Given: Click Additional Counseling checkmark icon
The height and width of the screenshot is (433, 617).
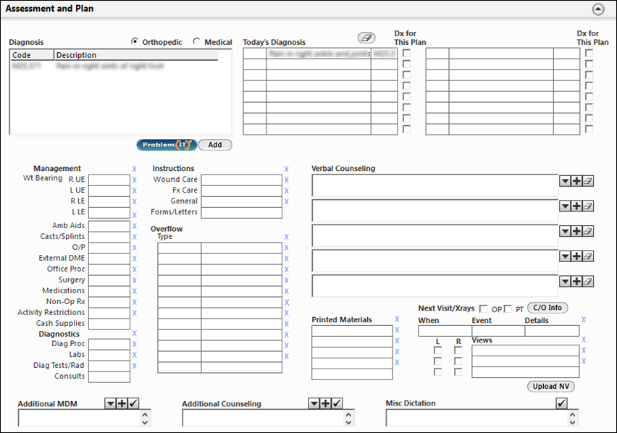Looking at the screenshot, I should (x=337, y=403).
